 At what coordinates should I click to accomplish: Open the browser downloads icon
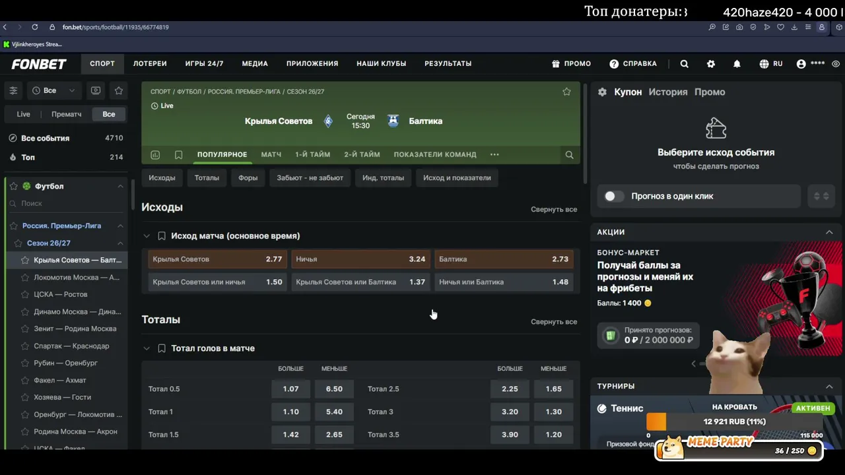tap(794, 27)
